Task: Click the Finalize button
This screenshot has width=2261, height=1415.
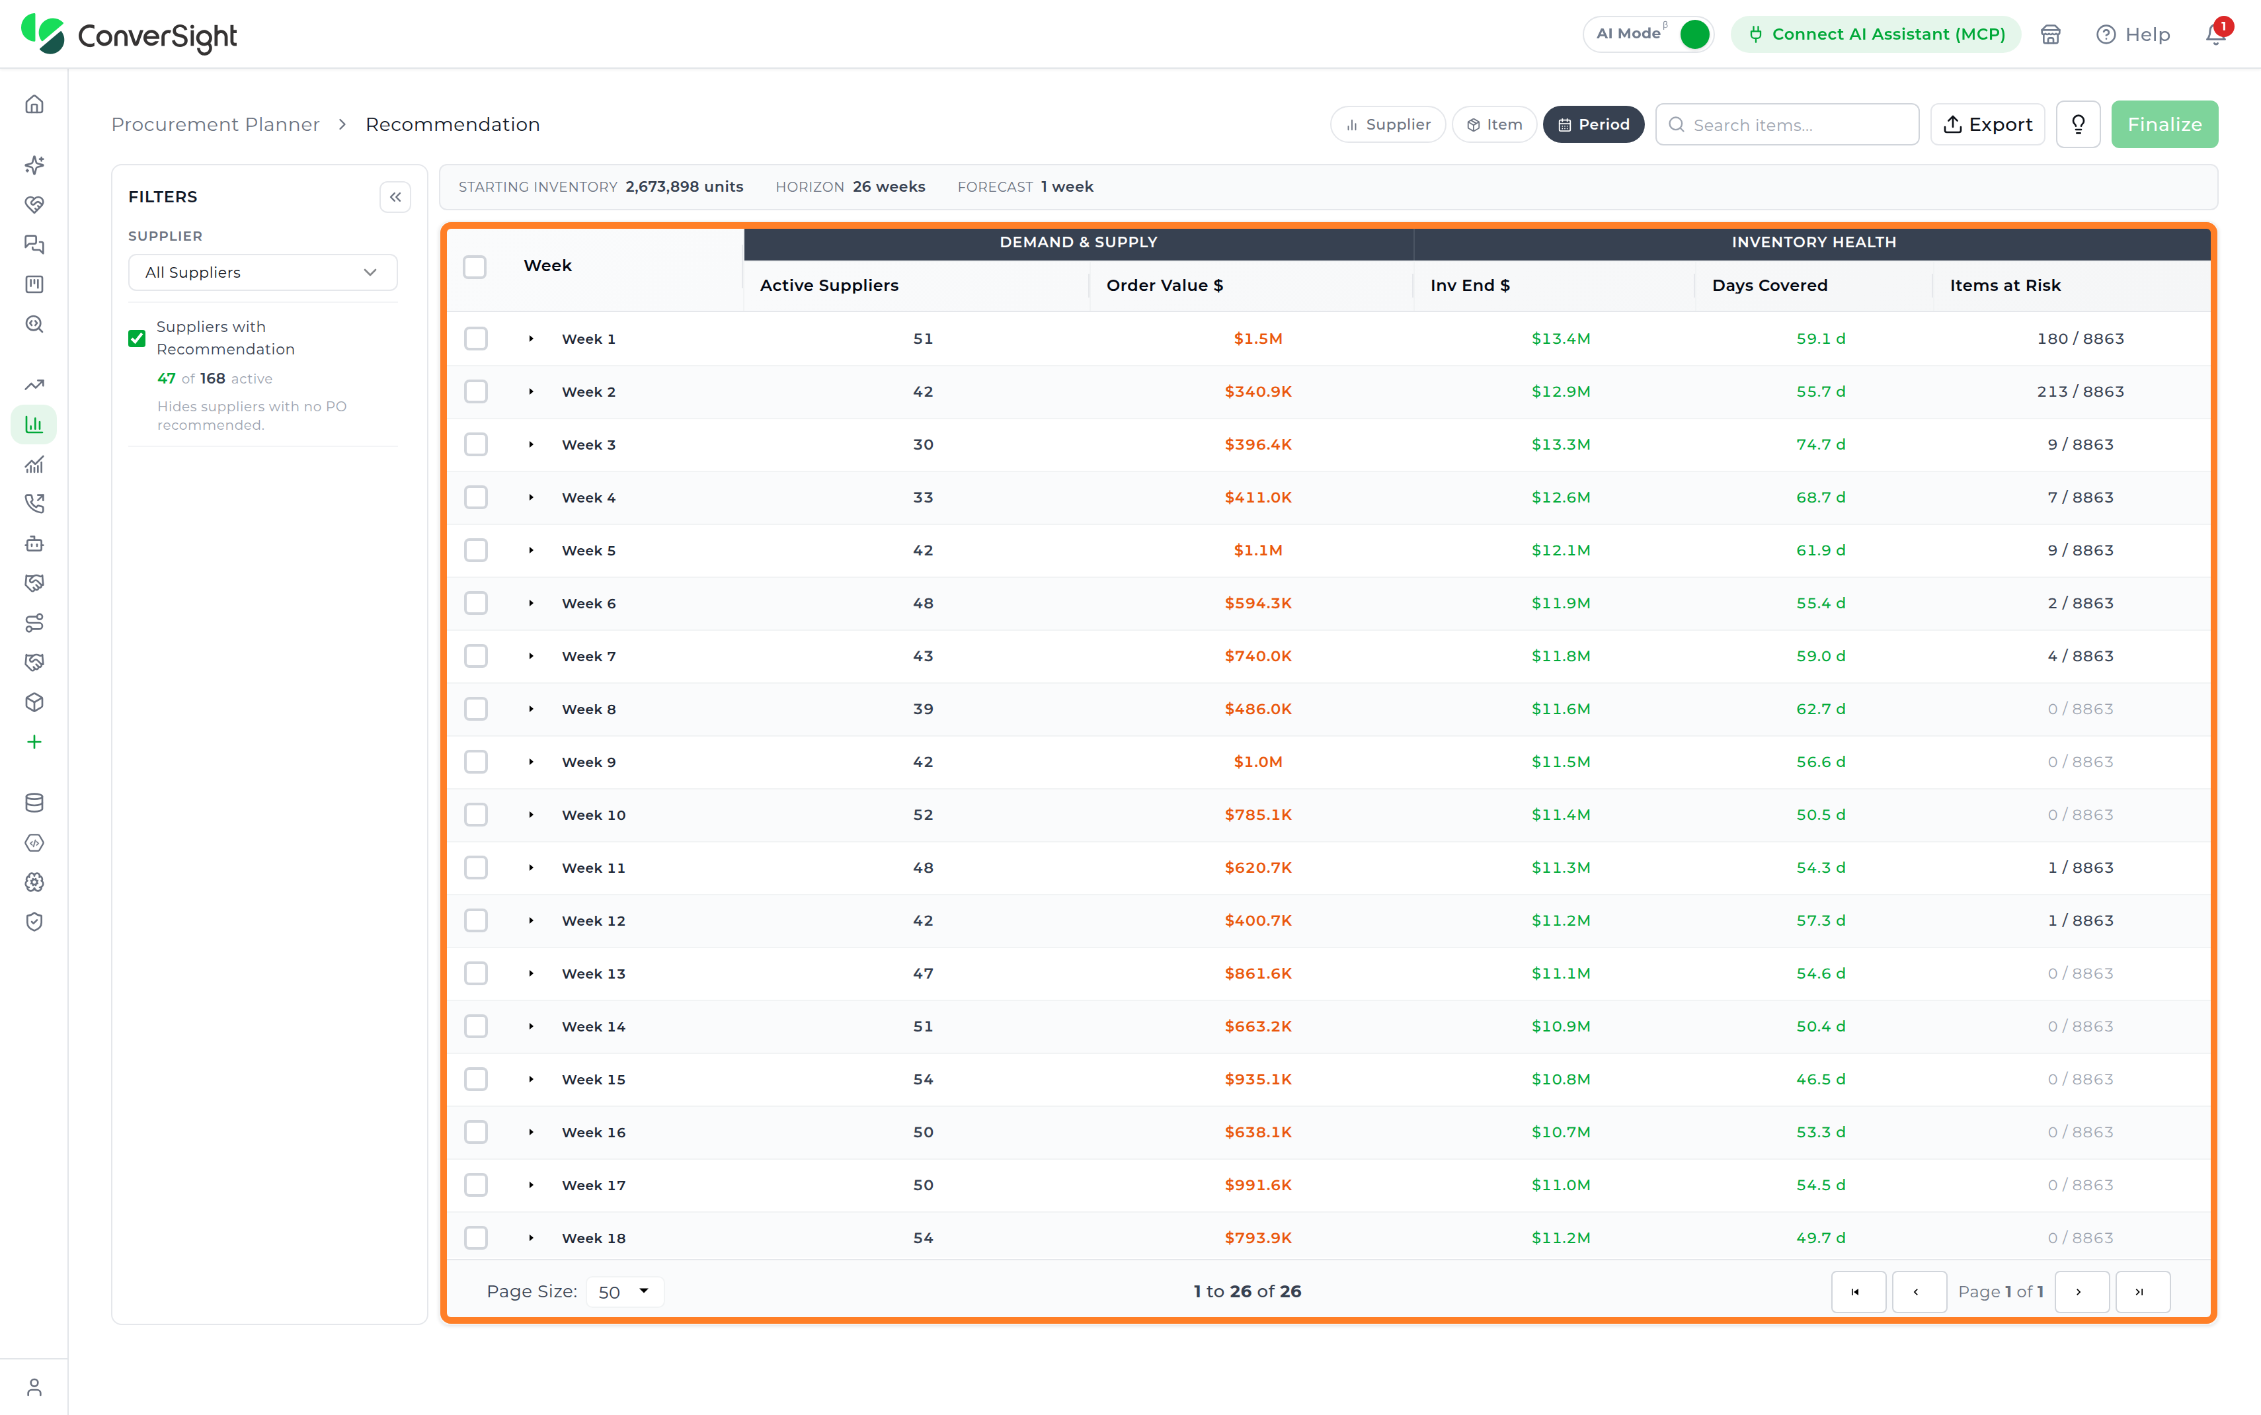Action: pyautogui.click(x=2164, y=124)
